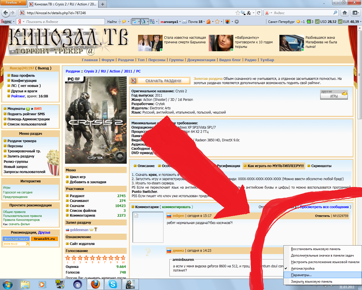Screen dimensions: 362x290
Task: Check the EUR exchange rate widget
Action: 349,22
